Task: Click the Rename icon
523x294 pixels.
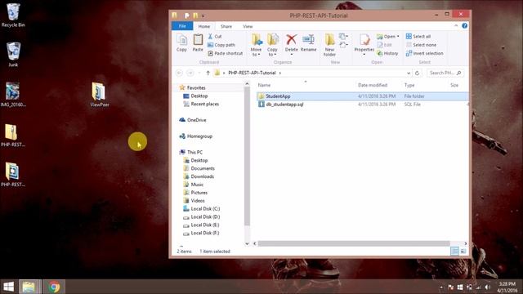Action: point(308,40)
